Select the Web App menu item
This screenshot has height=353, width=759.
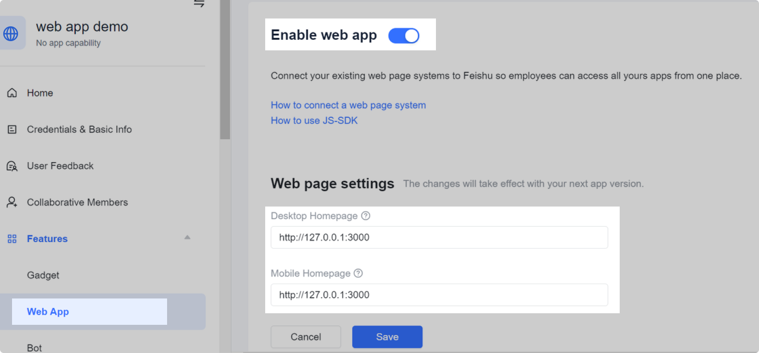[48, 312]
